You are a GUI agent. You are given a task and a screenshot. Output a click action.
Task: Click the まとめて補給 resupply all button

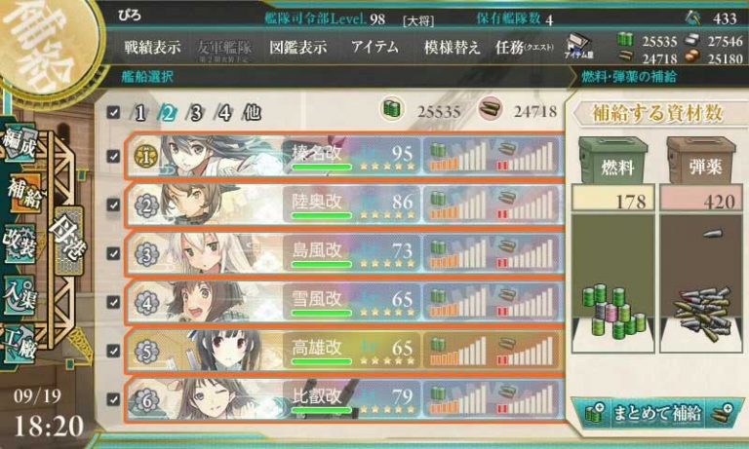click(657, 413)
